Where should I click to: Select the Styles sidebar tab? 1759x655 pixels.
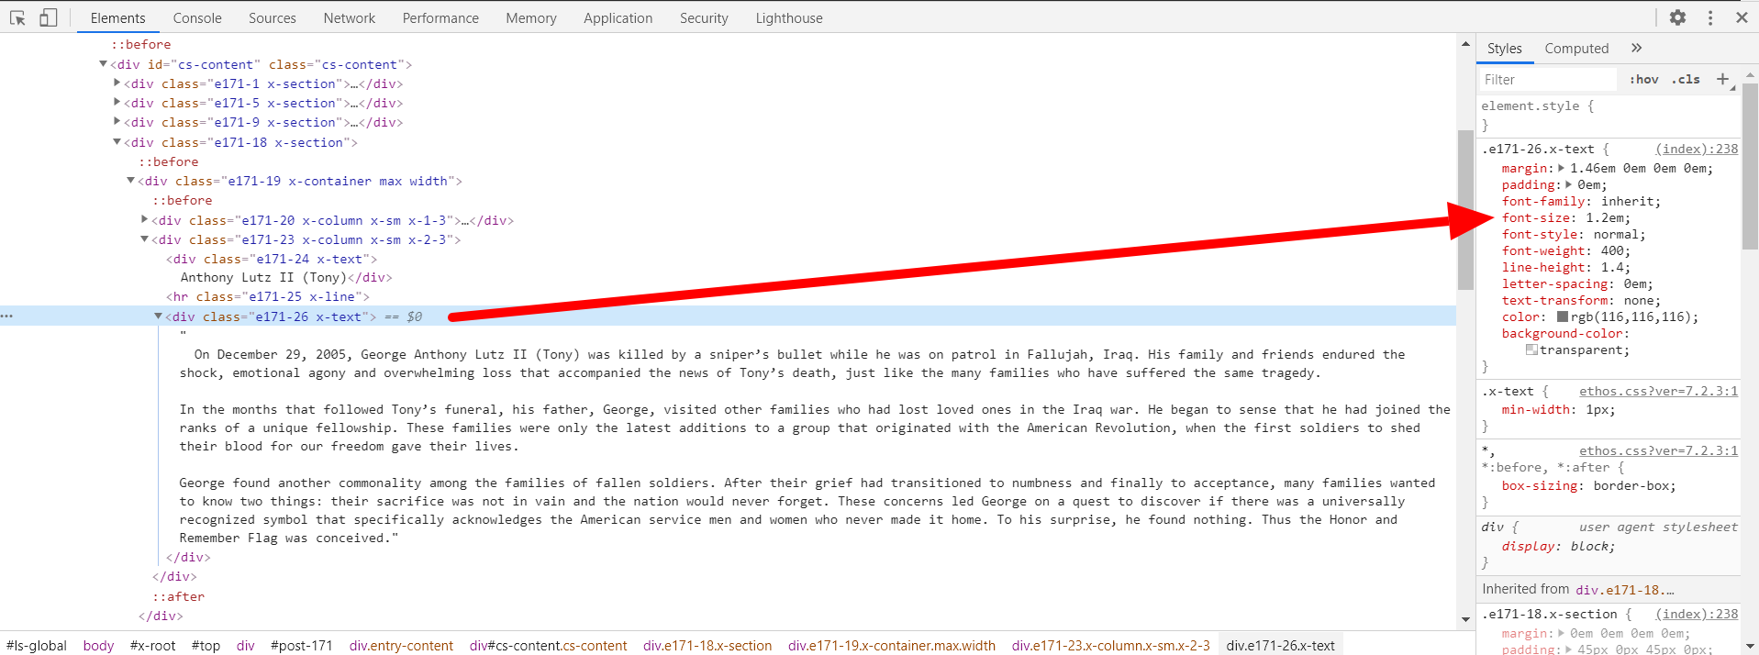[x=1504, y=48]
